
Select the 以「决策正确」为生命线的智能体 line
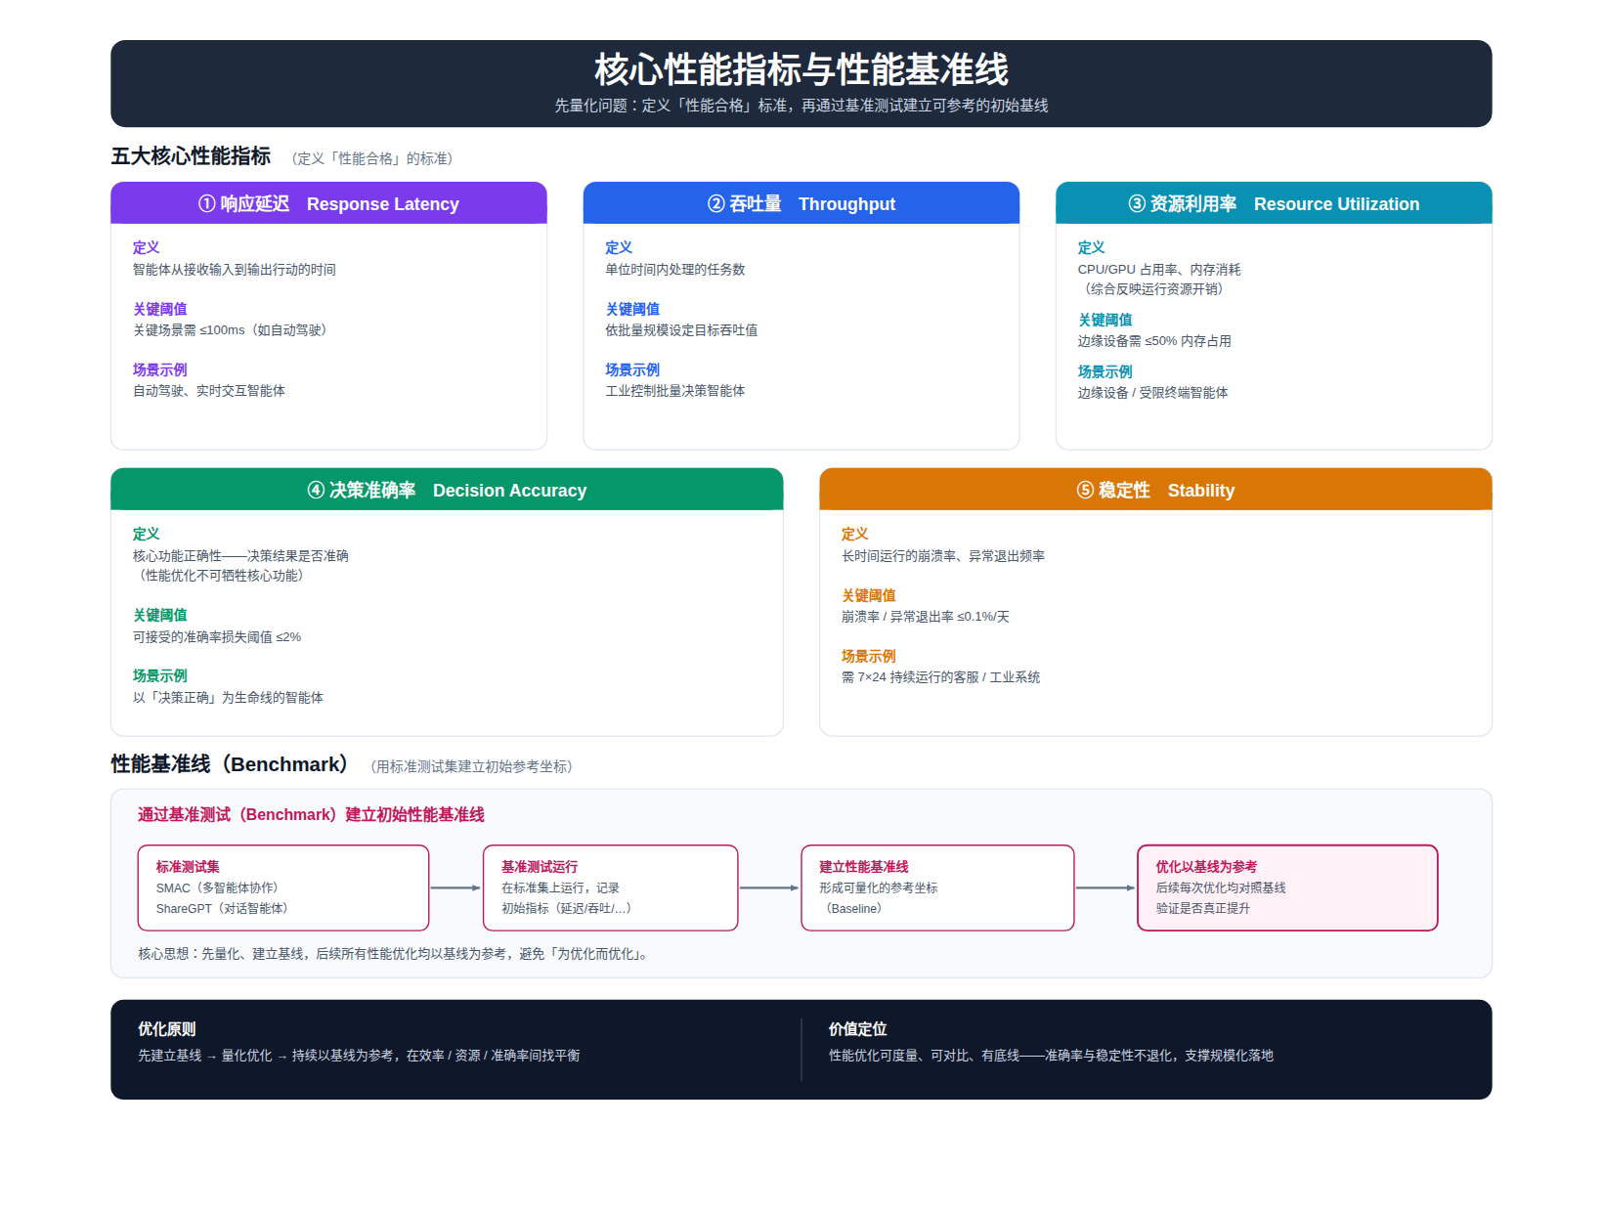[x=228, y=698]
